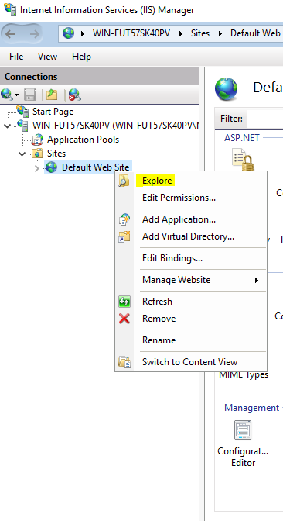Click the delete connection globe icon

click(x=74, y=95)
